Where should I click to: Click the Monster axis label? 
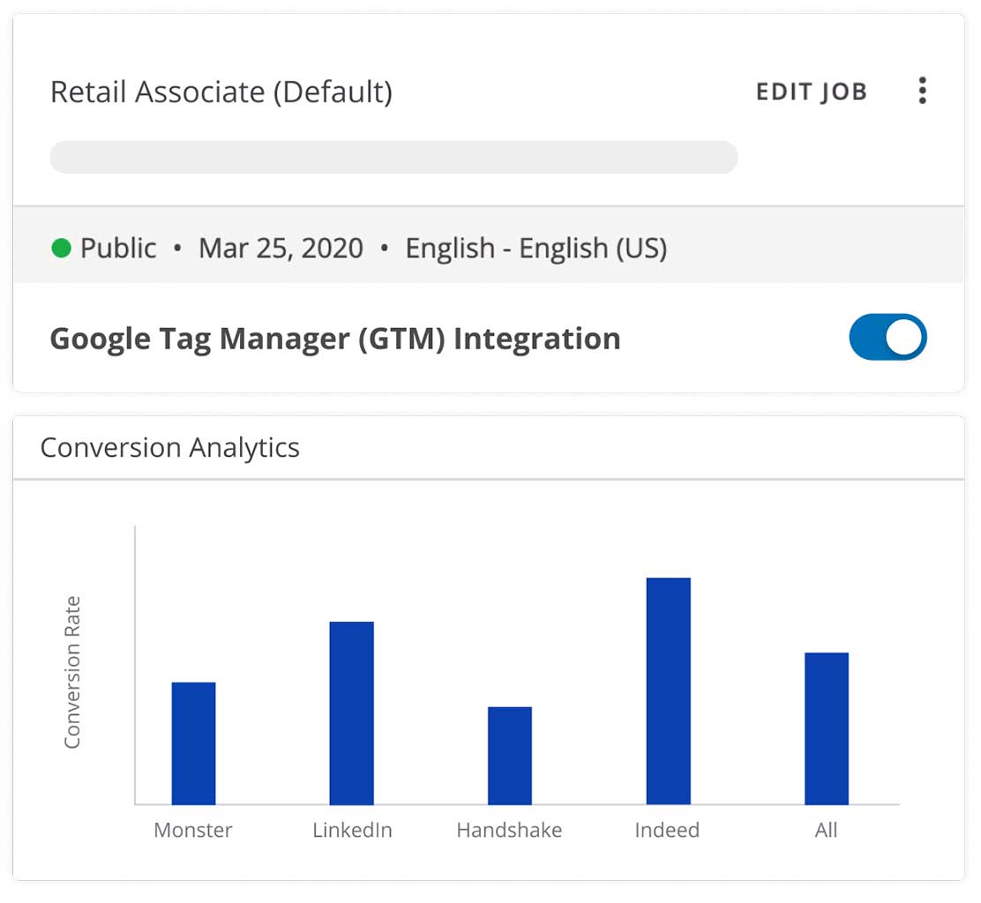(x=193, y=830)
